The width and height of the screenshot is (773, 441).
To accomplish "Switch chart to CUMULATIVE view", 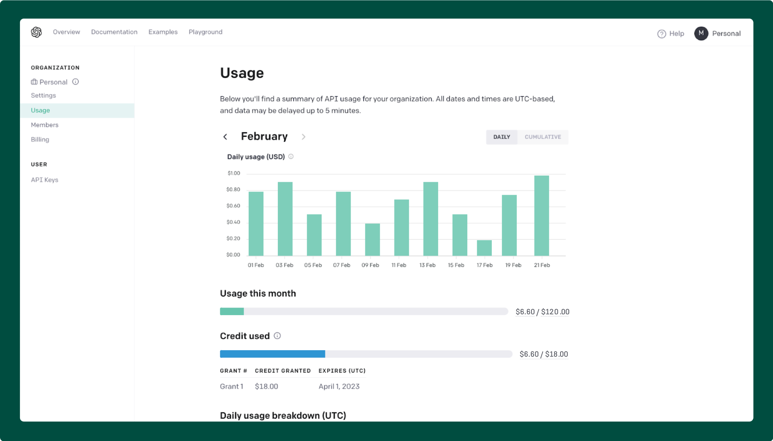I will (x=543, y=137).
